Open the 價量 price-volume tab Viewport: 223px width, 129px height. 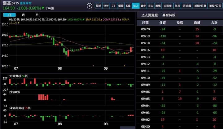pos(121,6)
